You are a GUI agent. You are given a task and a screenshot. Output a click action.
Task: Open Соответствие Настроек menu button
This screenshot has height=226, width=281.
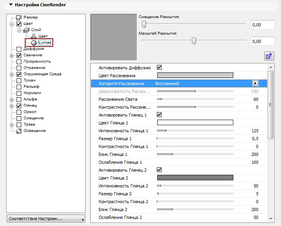(46, 219)
